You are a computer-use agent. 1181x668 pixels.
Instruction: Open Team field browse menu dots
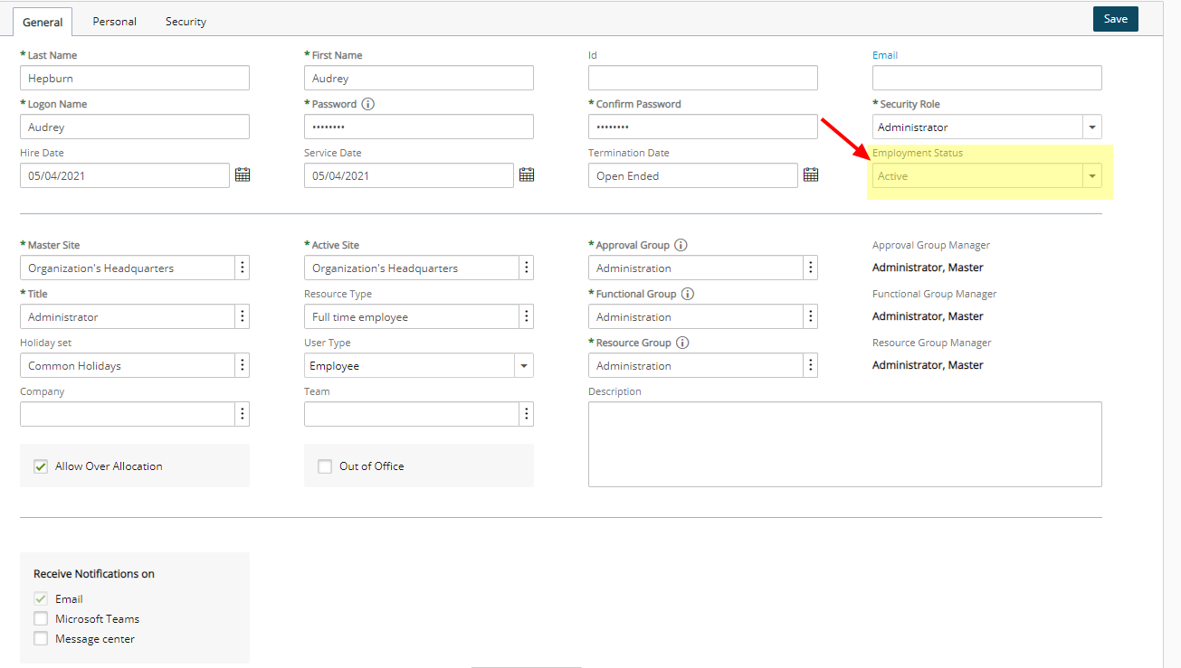pyautogui.click(x=527, y=414)
